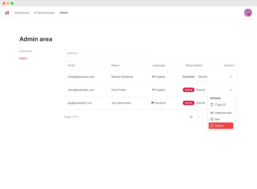This screenshot has height=189, width=257.
Task: Open the AI Spellchecker menu item
Action: click(x=44, y=13)
